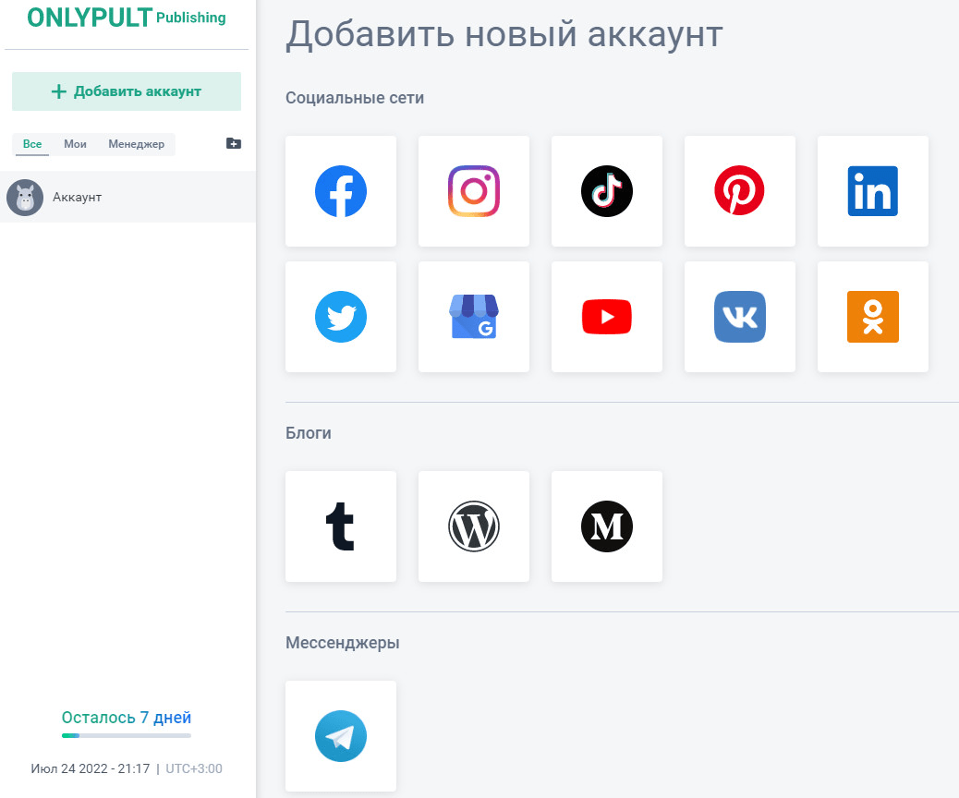959x798 pixels.
Task: Add a VK account
Action: pos(739,317)
